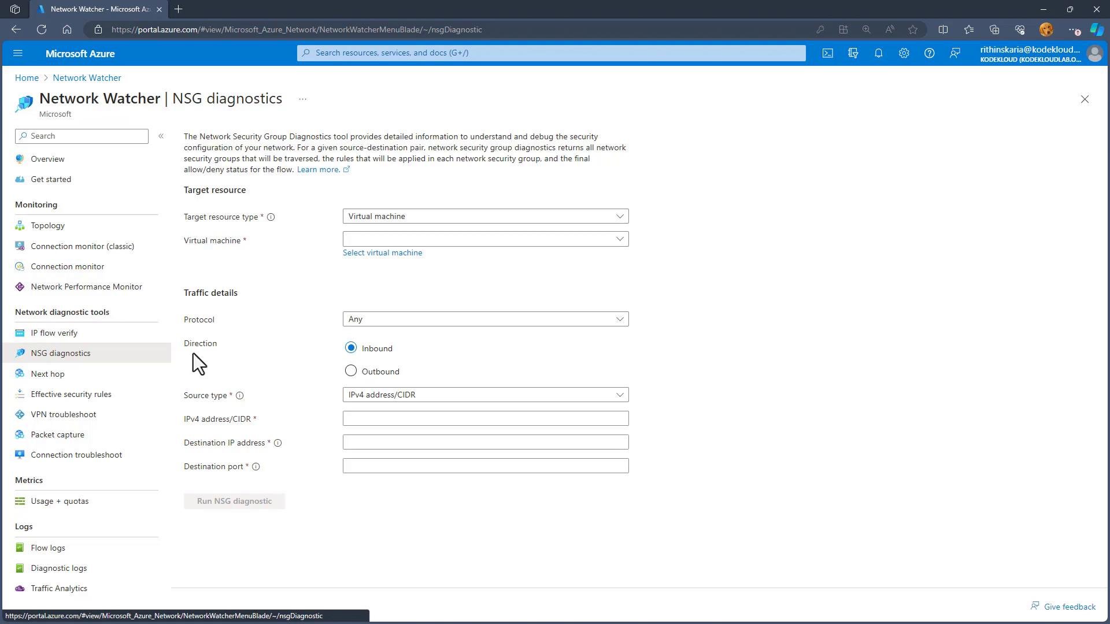Screen dimensions: 1110x624
Task: Focus the Destination IP address field
Action: [486, 442]
